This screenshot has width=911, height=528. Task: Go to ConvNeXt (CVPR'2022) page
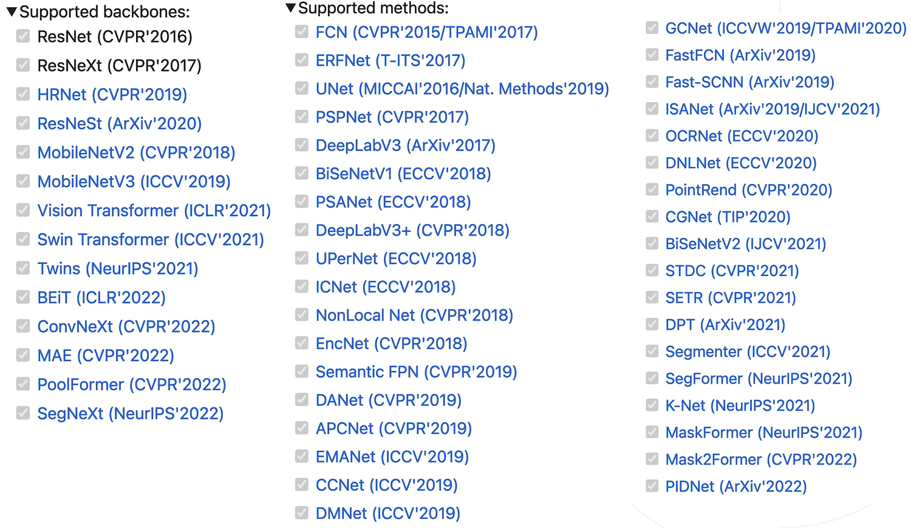click(126, 327)
